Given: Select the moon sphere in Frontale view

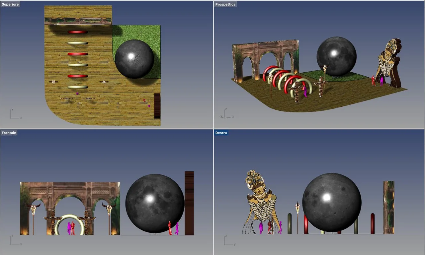Looking at the screenshot, I should pyautogui.click(x=155, y=203).
